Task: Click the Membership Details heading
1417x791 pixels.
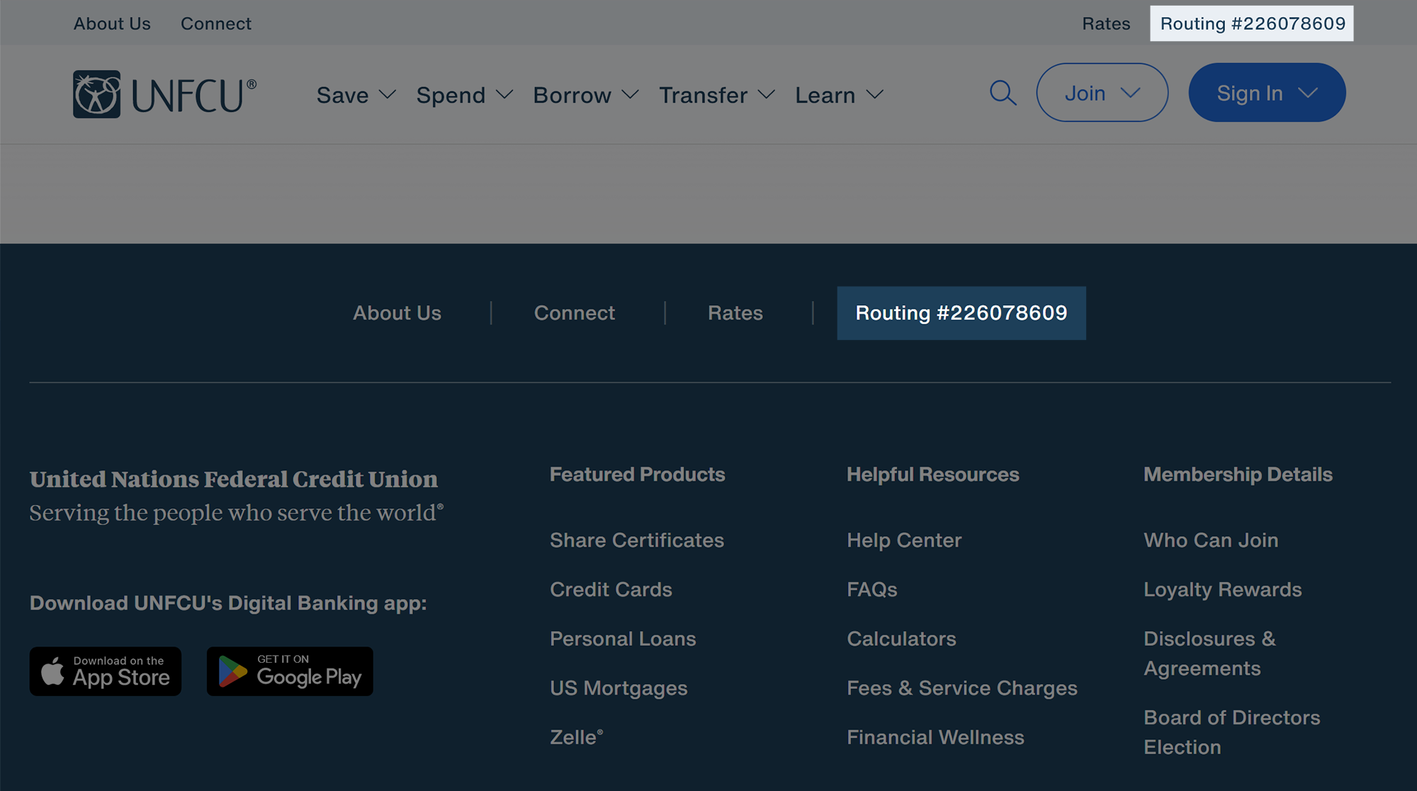Action: pos(1238,474)
